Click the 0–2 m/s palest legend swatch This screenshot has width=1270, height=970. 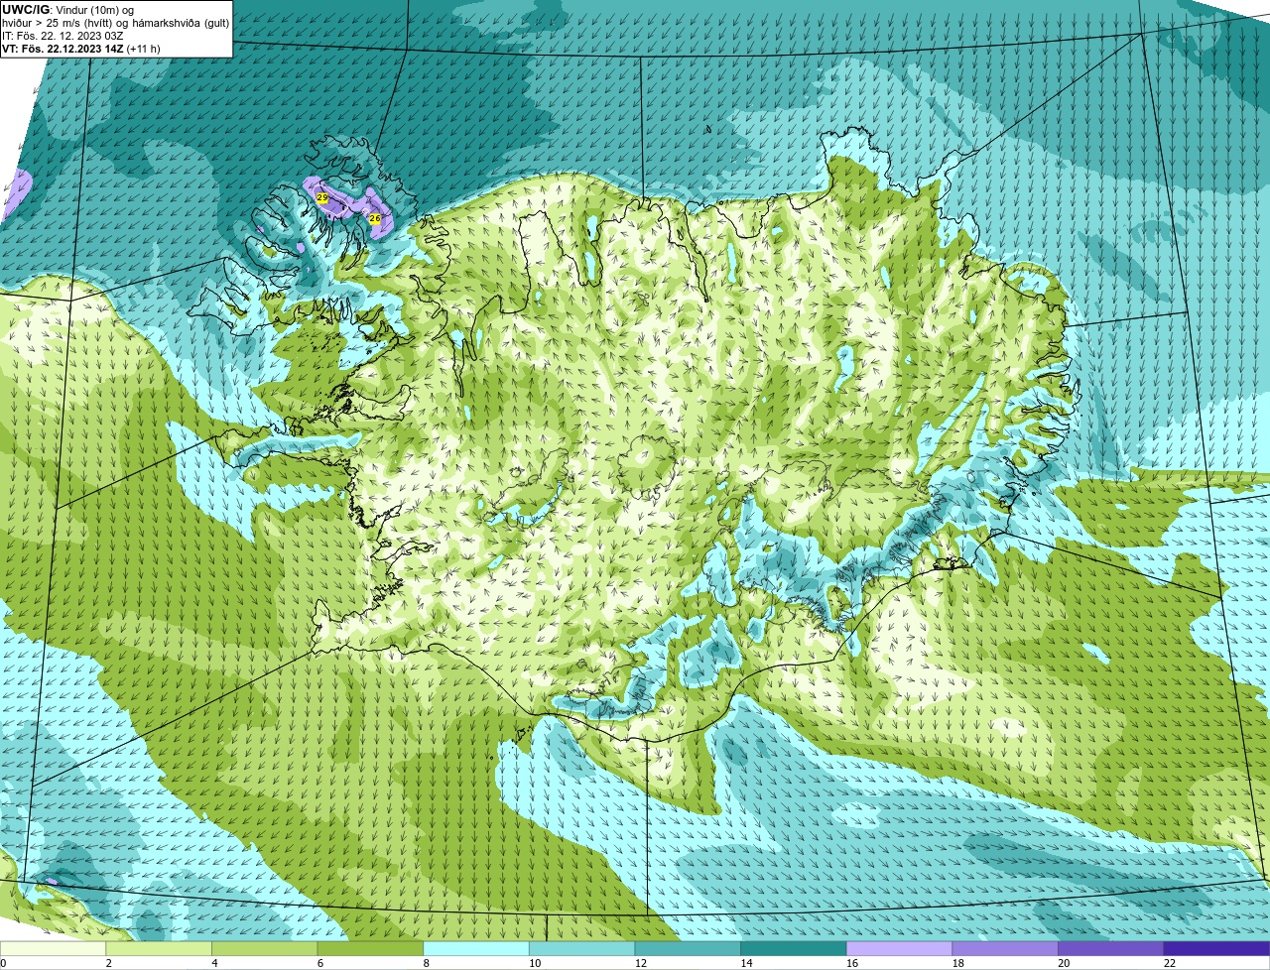[53, 948]
